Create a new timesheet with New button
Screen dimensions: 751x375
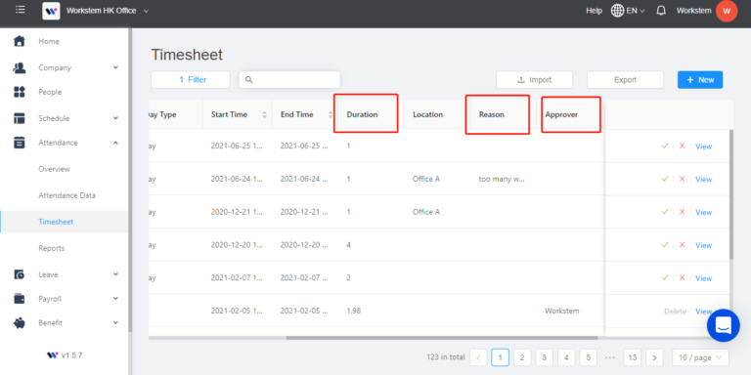tap(700, 80)
